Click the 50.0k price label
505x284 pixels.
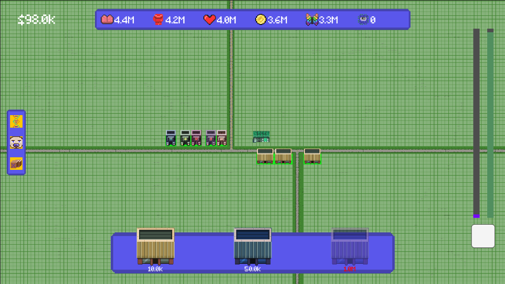coord(252,269)
